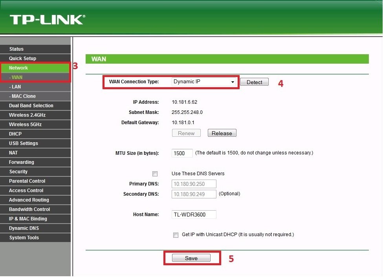Open the WAN Connection Type dropdown
Image resolution: width=383 pixels, height=277 pixels.
pyautogui.click(x=204, y=82)
